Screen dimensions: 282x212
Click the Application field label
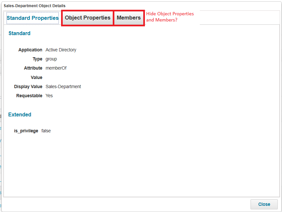[30, 50]
